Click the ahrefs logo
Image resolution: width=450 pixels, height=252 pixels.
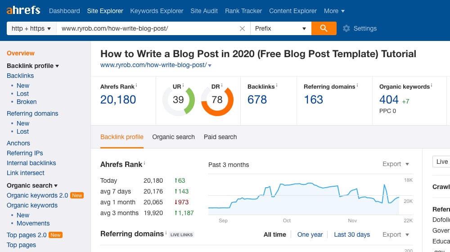coord(23,10)
